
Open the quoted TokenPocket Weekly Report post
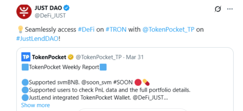point(125,79)
